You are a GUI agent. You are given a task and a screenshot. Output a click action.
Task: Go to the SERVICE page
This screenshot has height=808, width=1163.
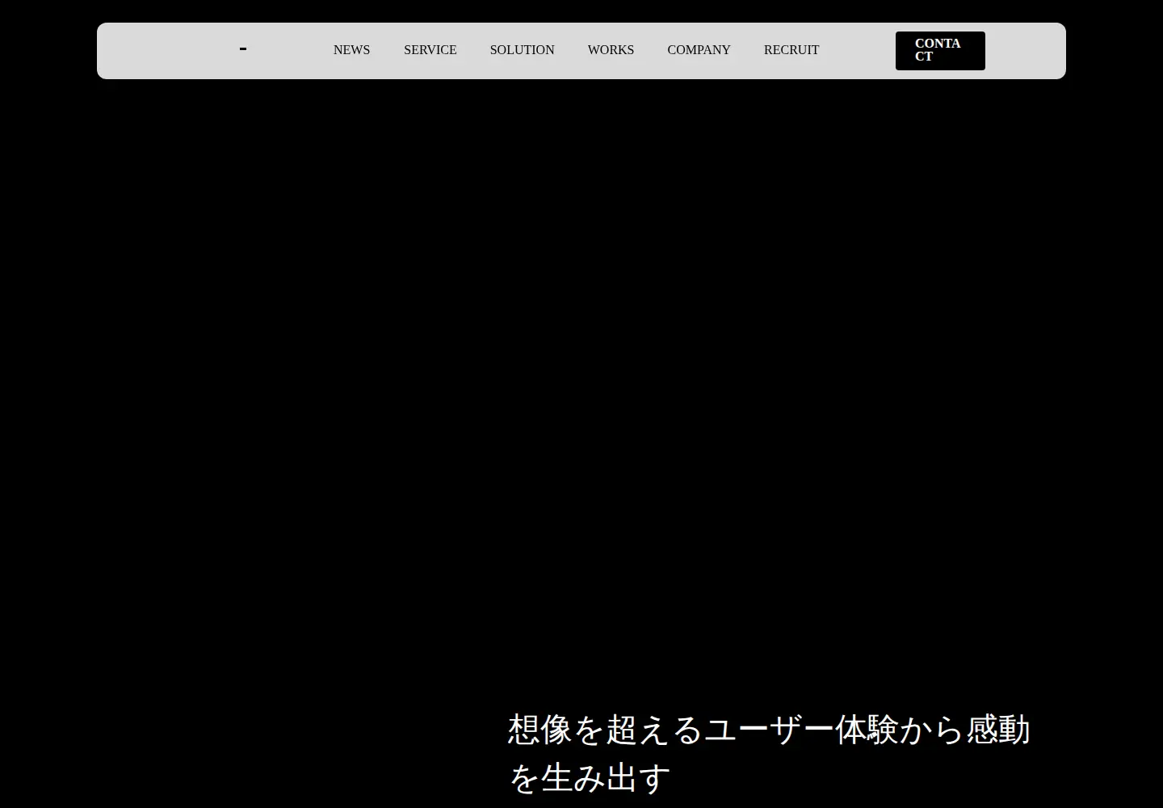click(430, 50)
